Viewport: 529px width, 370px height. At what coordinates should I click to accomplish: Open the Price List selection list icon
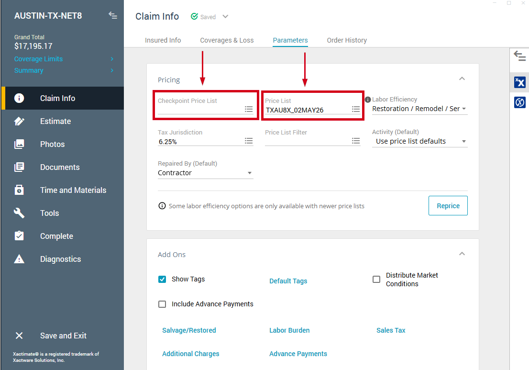coord(356,109)
